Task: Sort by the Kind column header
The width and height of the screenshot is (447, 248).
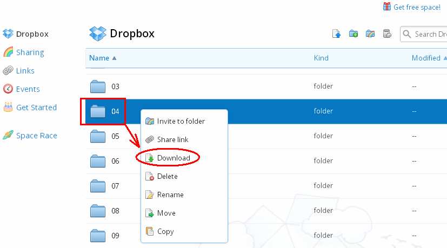Action: [321, 58]
